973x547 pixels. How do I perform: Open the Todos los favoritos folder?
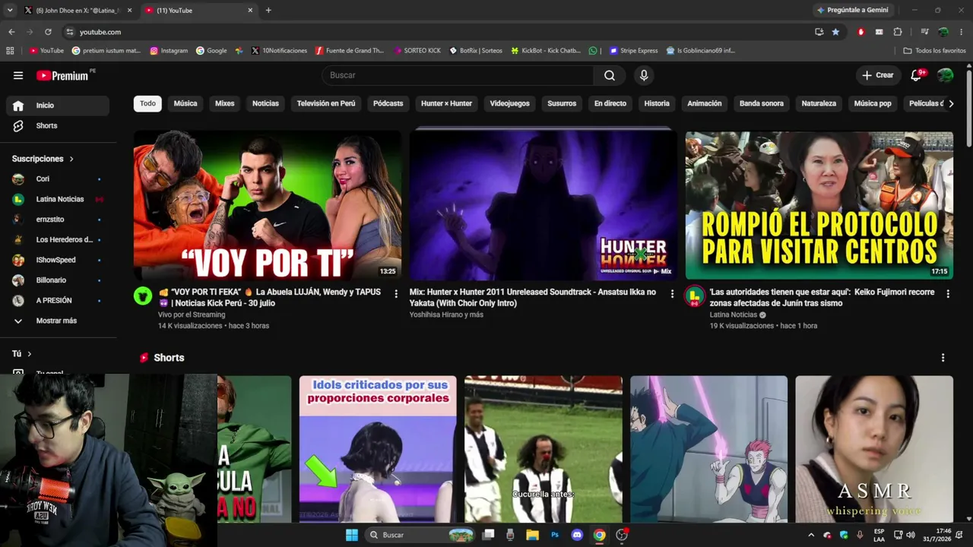point(934,51)
